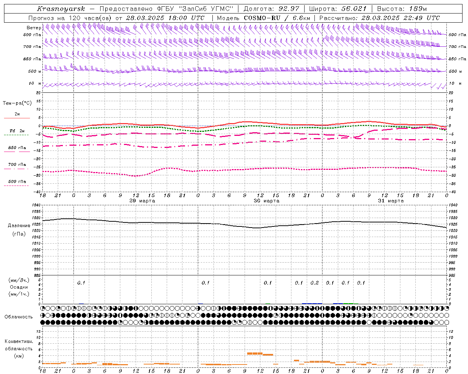Click the 'Высота: 189м' elevation value
Viewport: 468px width, 374px height.
point(402,9)
